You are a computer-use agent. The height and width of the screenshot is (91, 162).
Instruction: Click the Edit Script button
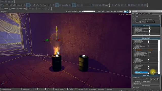(x=137, y=81)
